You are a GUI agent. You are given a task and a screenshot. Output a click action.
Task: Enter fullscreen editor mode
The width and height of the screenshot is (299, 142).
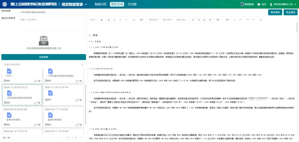tap(261, 20)
